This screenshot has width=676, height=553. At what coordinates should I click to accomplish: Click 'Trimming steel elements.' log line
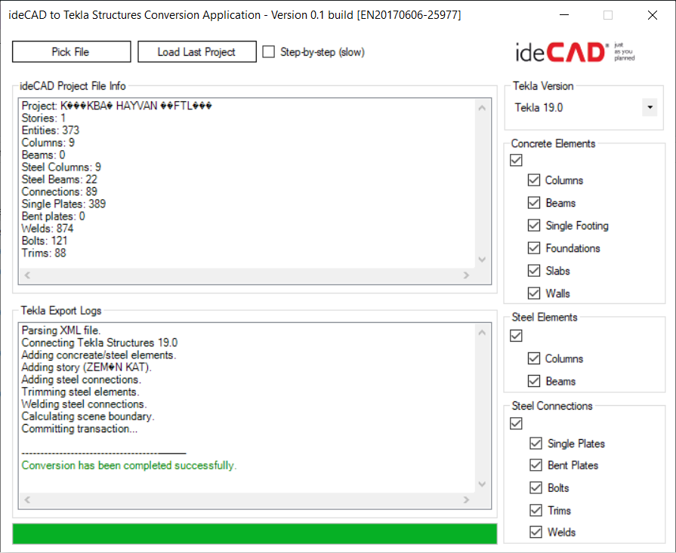pos(80,392)
